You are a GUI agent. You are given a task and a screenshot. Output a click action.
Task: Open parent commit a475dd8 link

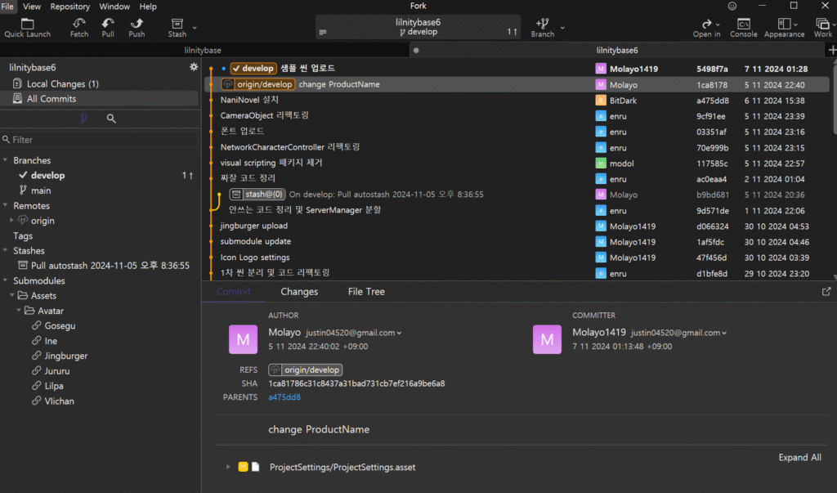284,397
